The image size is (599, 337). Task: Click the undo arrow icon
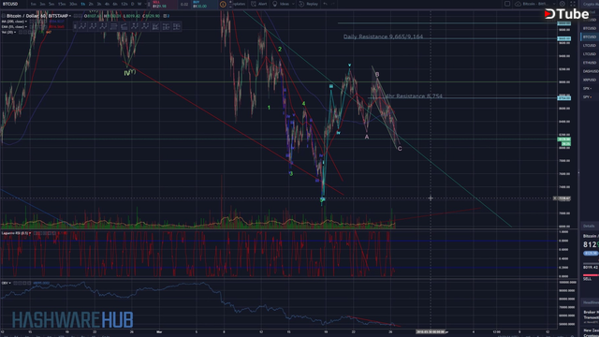pos(326,4)
